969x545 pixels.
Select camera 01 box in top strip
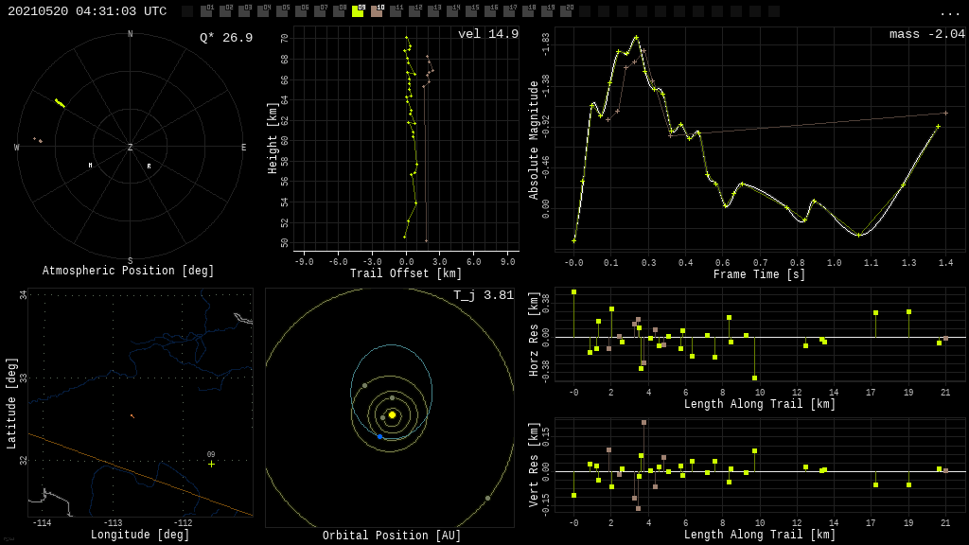[206, 11]
